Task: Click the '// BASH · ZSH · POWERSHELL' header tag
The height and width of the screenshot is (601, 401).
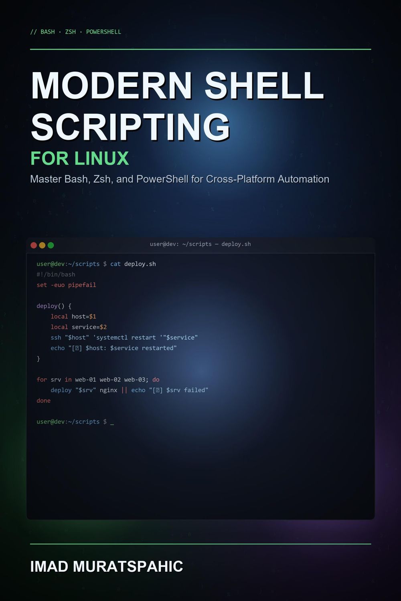Action: click(x=75, y=32)
